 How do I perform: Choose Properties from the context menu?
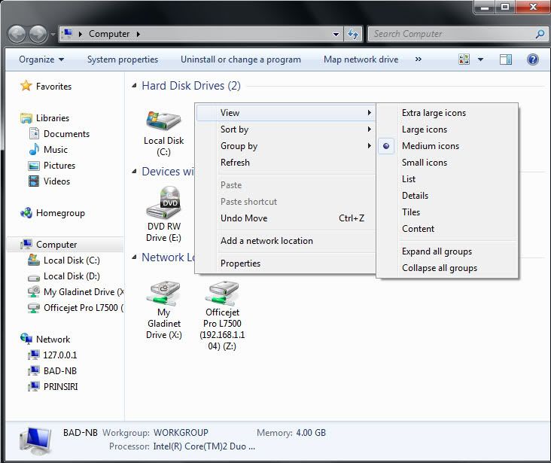click(240, 263)
